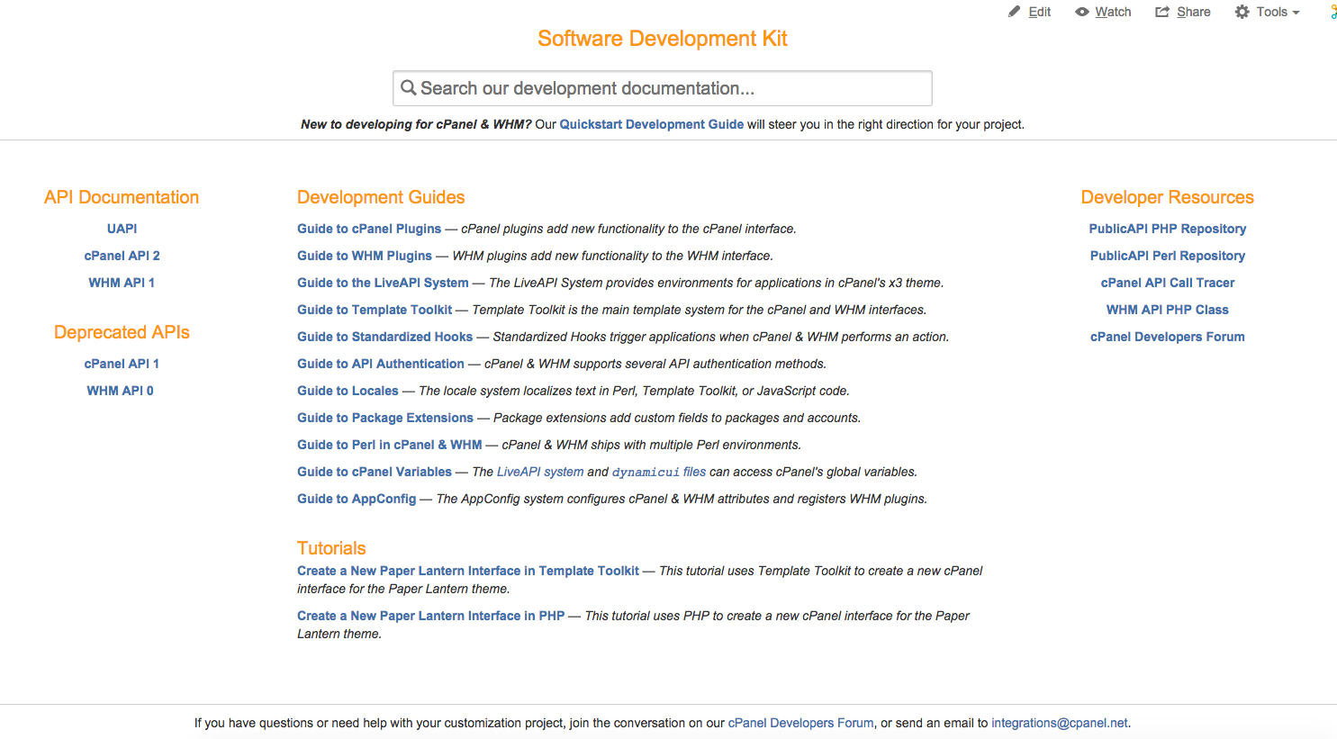Focus the development documentation search field
The width and height of the screenshot is (1337, 739).
[x=663, y=88]
